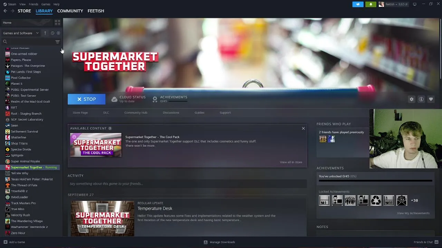Screen dimensions: 442x248
Task: Click View My Achievements
Action: (413, 213)
